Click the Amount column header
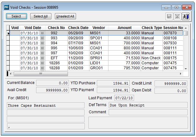This screenshot has width=196, height=137. coord(125,28)
